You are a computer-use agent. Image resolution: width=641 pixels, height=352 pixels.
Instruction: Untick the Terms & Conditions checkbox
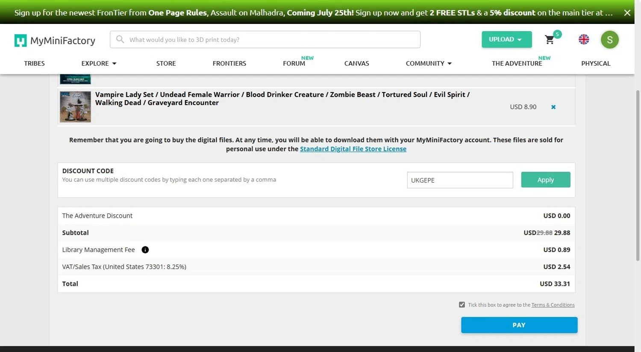point(462,305)
